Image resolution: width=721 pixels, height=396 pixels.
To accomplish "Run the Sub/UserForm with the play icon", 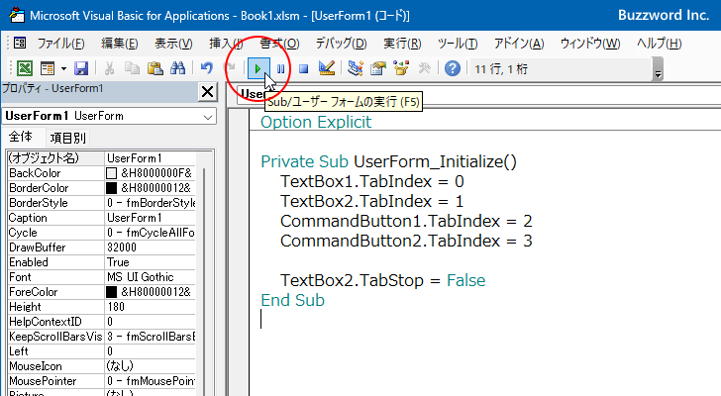I will [258, 68].
